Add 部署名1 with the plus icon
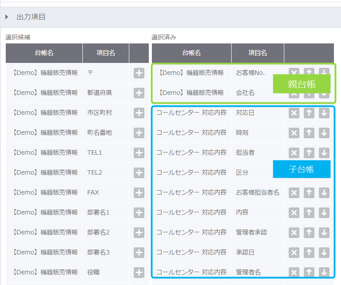The width and height of the screenshot is (341, 285). pyautogui.click(x=139, y=213)
